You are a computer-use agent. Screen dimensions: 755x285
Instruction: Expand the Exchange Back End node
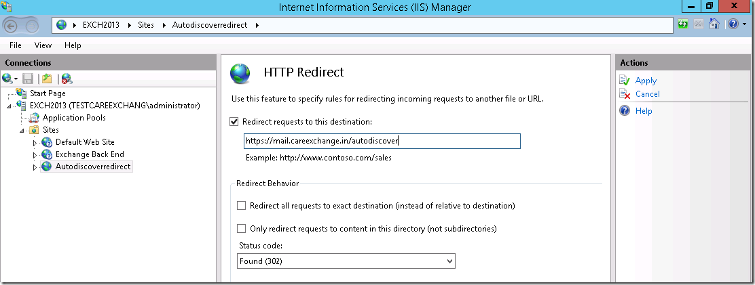[35, 155]
